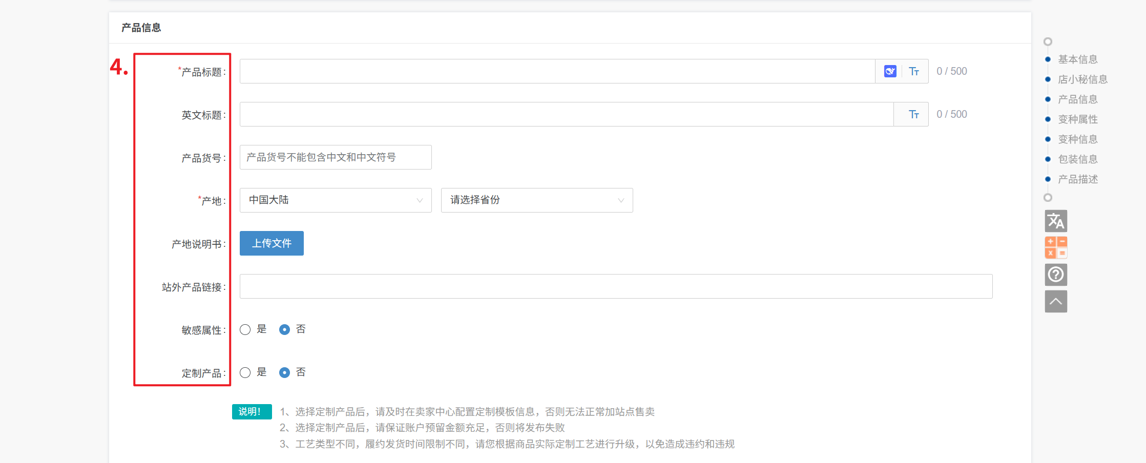Navigate to 产品描述 in side navigation

pos(1078,179)
